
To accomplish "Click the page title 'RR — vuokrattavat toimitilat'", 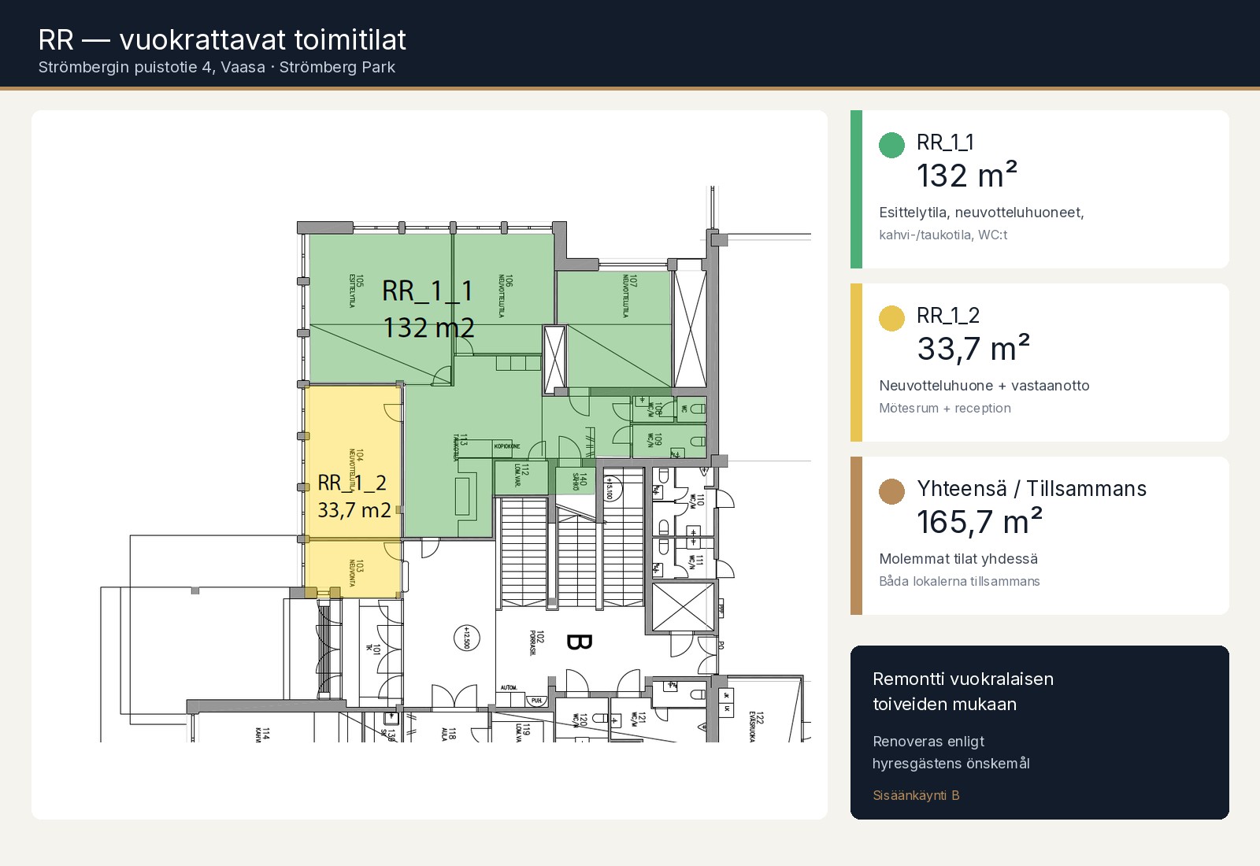I will click(x=222, y=39).
